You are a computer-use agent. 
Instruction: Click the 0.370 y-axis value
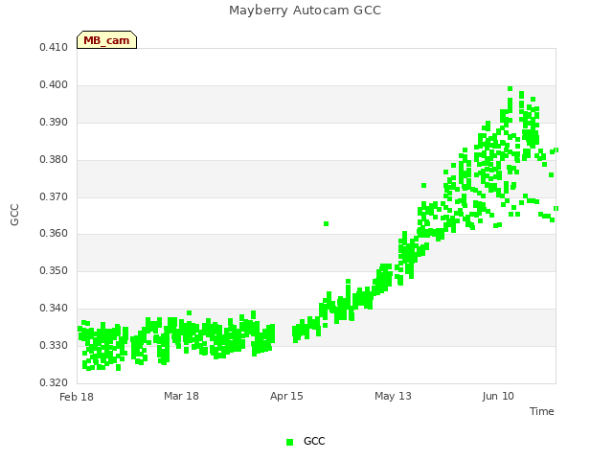tap(54, 196)
